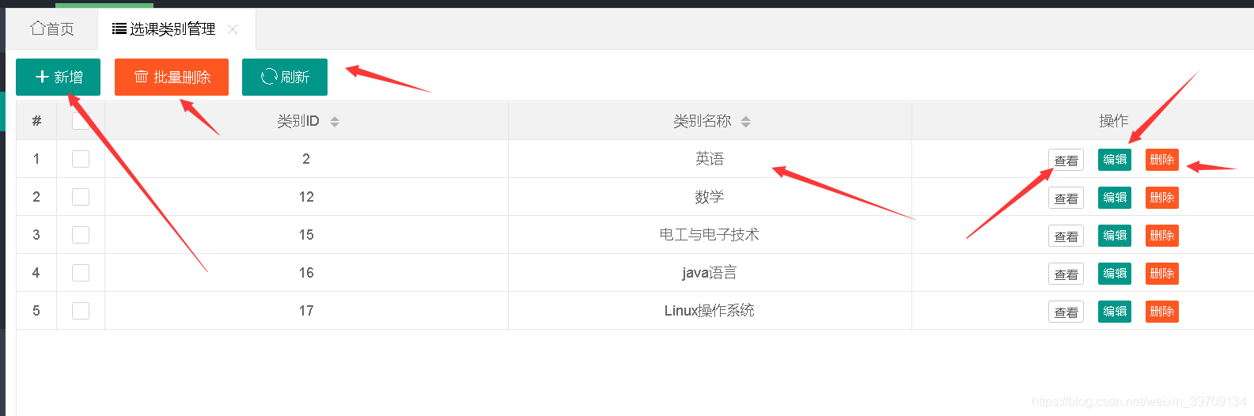This screenshot has height=416, width=1254.
Task: Click the plus icon on 新增 button
Action: click(x=43, y=77)
